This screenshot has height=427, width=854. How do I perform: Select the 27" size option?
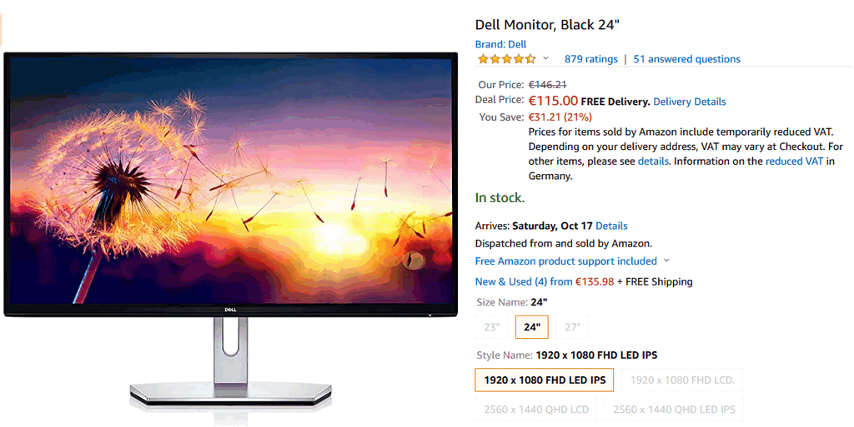572,327
